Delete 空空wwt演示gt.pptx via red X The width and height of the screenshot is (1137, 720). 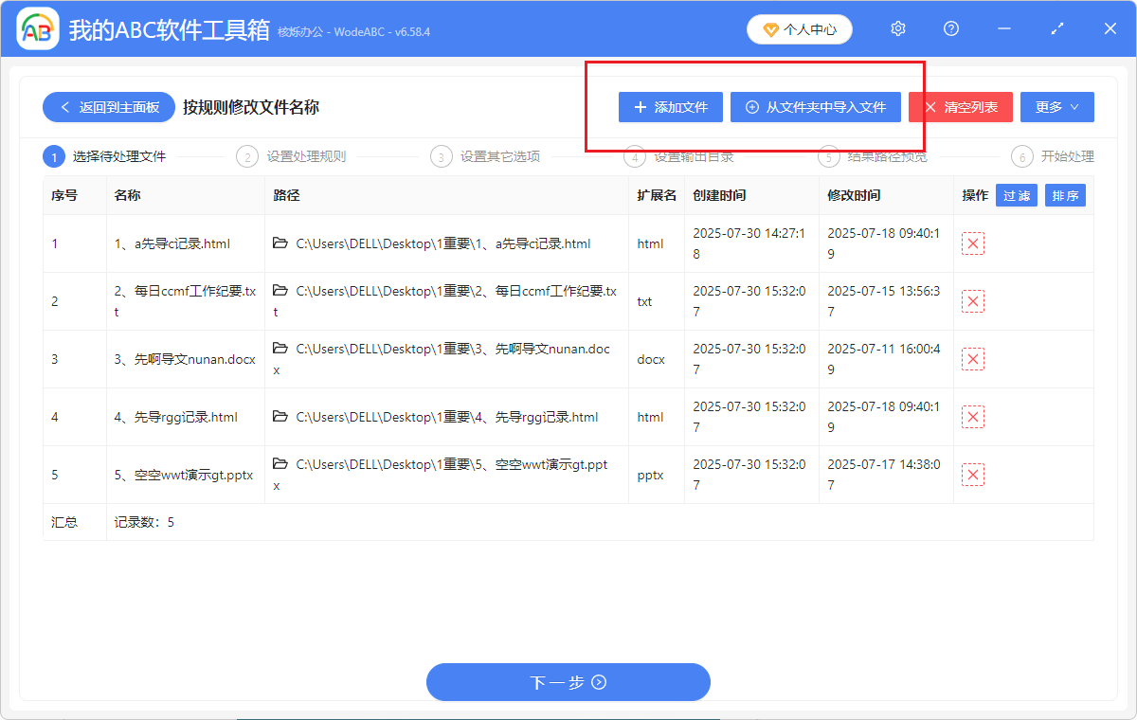(x=972, y=474)
